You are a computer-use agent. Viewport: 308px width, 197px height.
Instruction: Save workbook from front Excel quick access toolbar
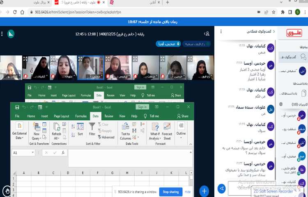pos(17,107)
